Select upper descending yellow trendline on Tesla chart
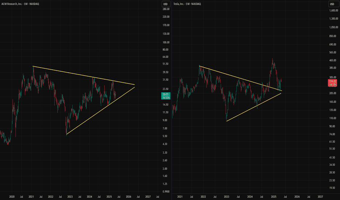The image size is (340, 200). 240,78
